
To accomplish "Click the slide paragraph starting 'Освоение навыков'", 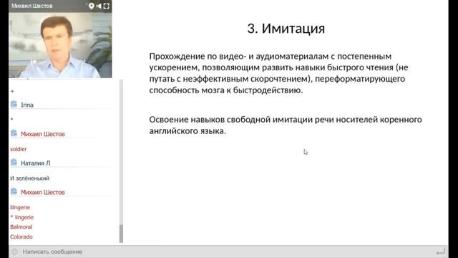I will [x=286, y=125].
